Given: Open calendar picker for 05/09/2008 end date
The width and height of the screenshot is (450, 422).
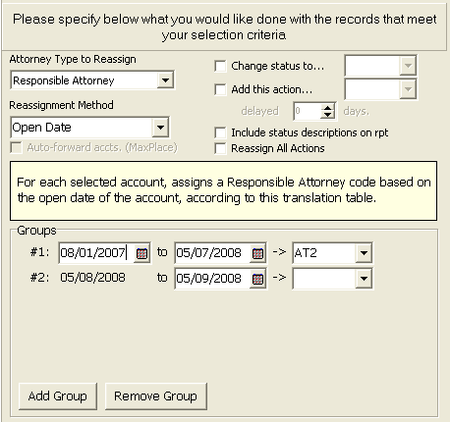Looking at the screenshot, I should 257,279.
